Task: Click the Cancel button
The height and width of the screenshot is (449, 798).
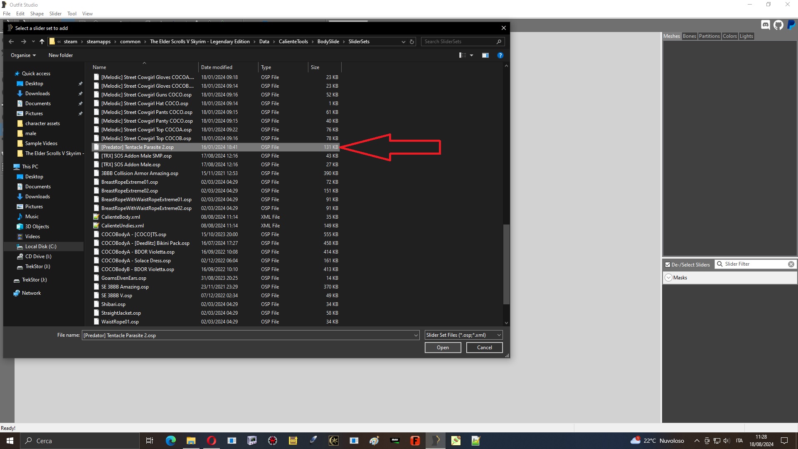Action: [x=484, y=348]
